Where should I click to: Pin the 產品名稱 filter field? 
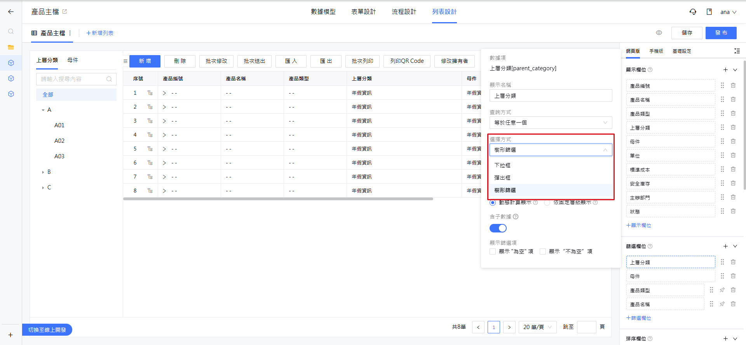click(722, 304)
